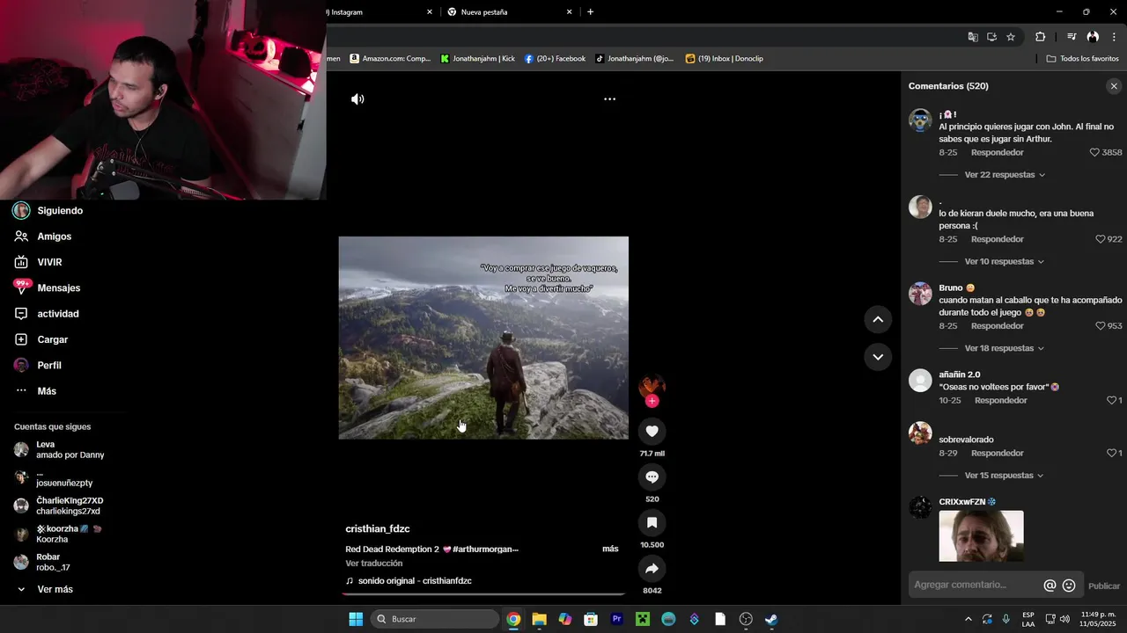1127x633 pixels.
Task: Open Todos los favoritos folder
Action: [1083, 59]
